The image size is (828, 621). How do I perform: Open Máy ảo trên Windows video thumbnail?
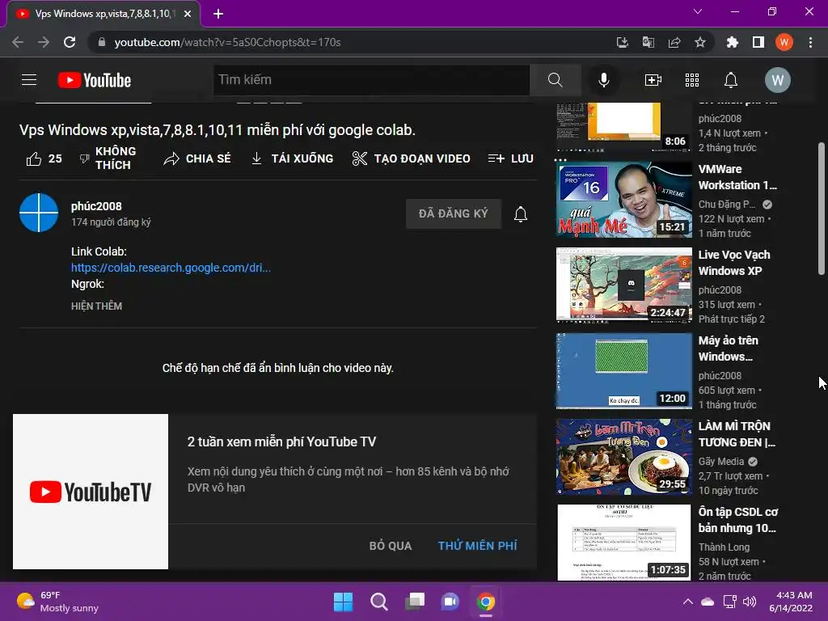[x=623, y=370]
